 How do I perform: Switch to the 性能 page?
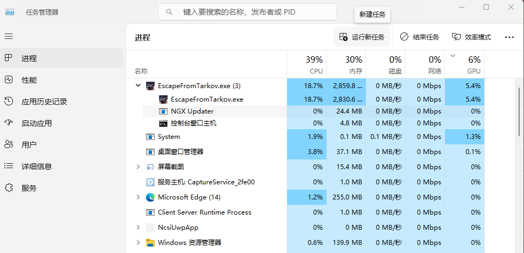tap(62, 80)
